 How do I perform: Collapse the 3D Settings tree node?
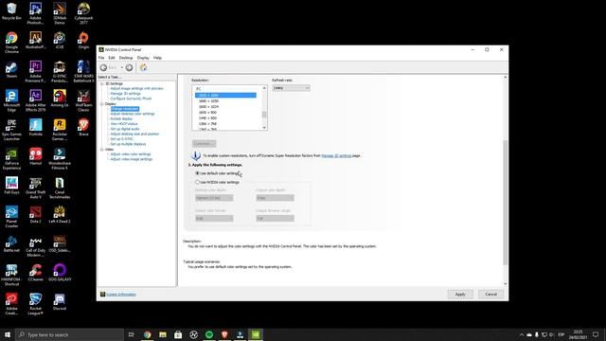[x=102, y=83]
